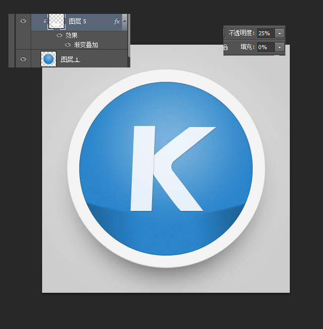Open the 不透明度 opacity dropdown arrow
The height and width of the screenshot is (329, 323).
[279, 33]
